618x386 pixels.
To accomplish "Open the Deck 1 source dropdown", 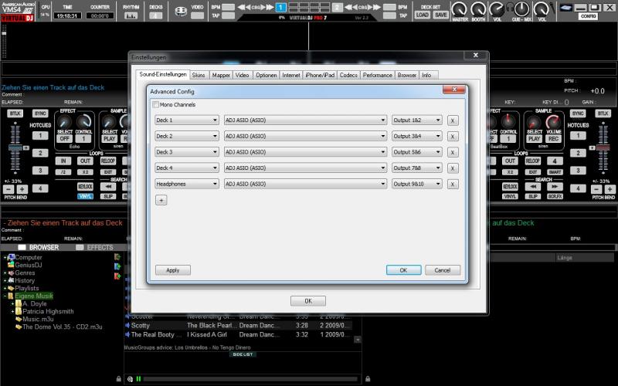I will [x=187, y=120].
